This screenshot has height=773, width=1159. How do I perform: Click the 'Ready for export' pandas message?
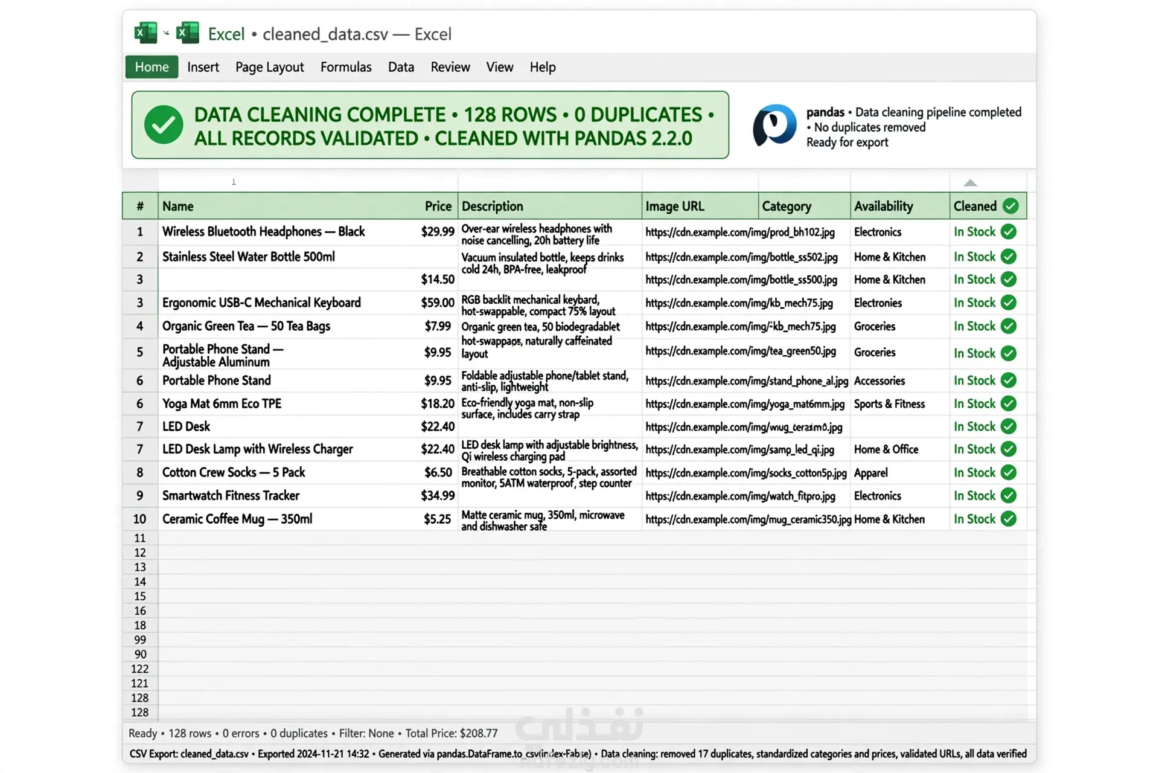(x=847, y=143)
